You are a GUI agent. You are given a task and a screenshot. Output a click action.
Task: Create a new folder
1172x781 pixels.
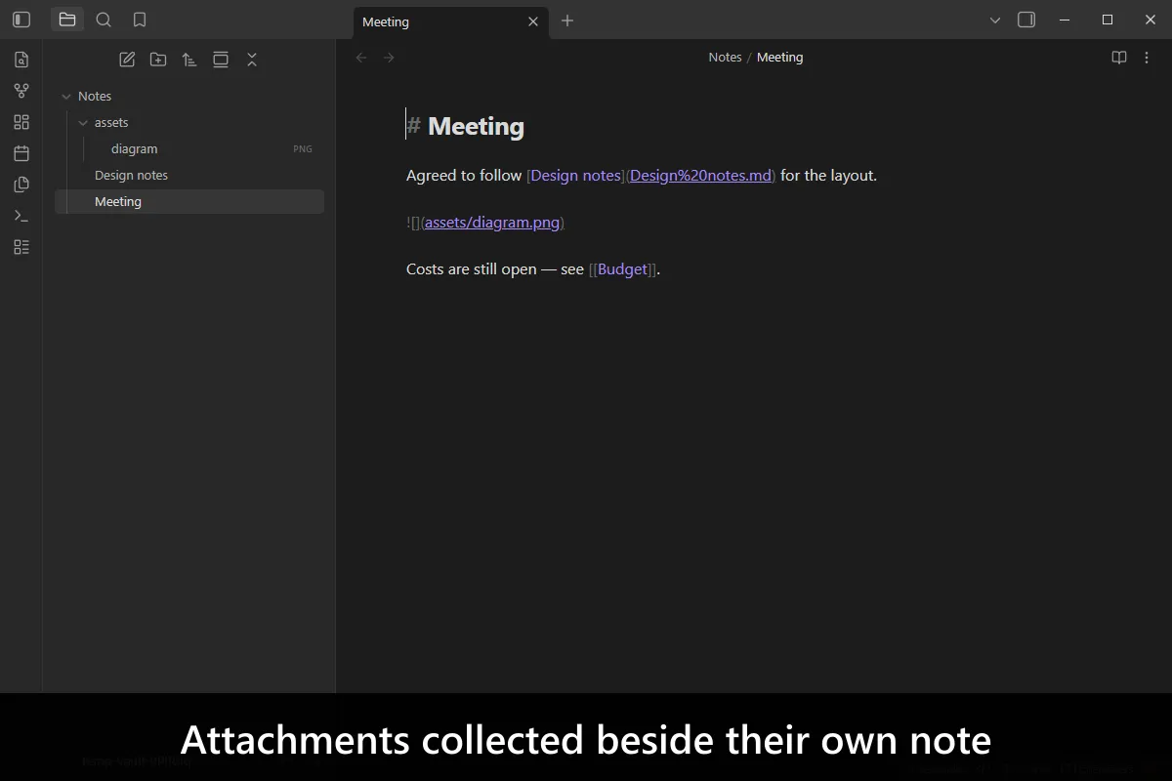click(x=158, y=60)
